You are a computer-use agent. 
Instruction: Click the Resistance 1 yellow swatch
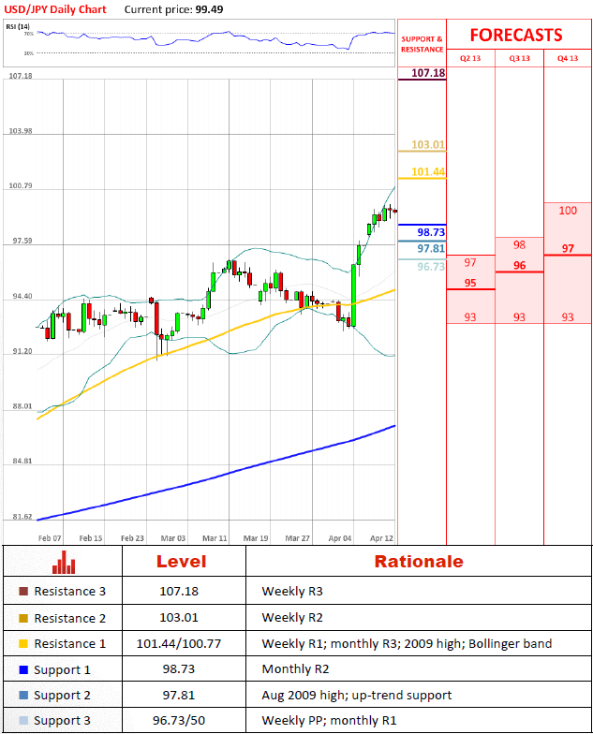click(x=23, y=644)
